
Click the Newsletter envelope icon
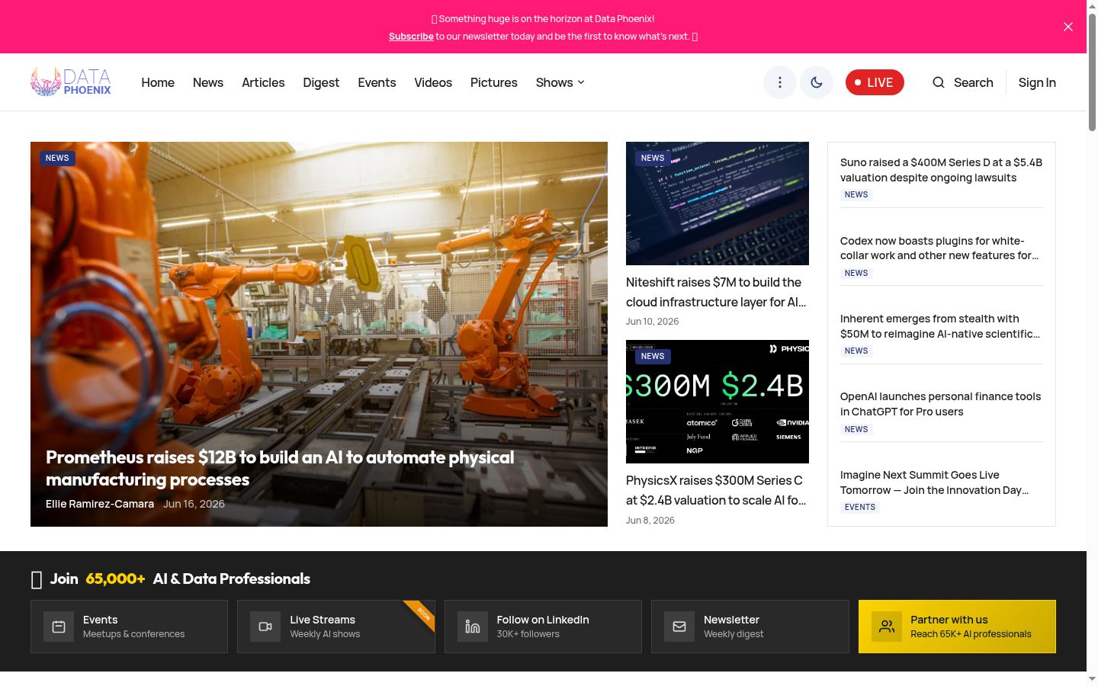coord(679,627)
